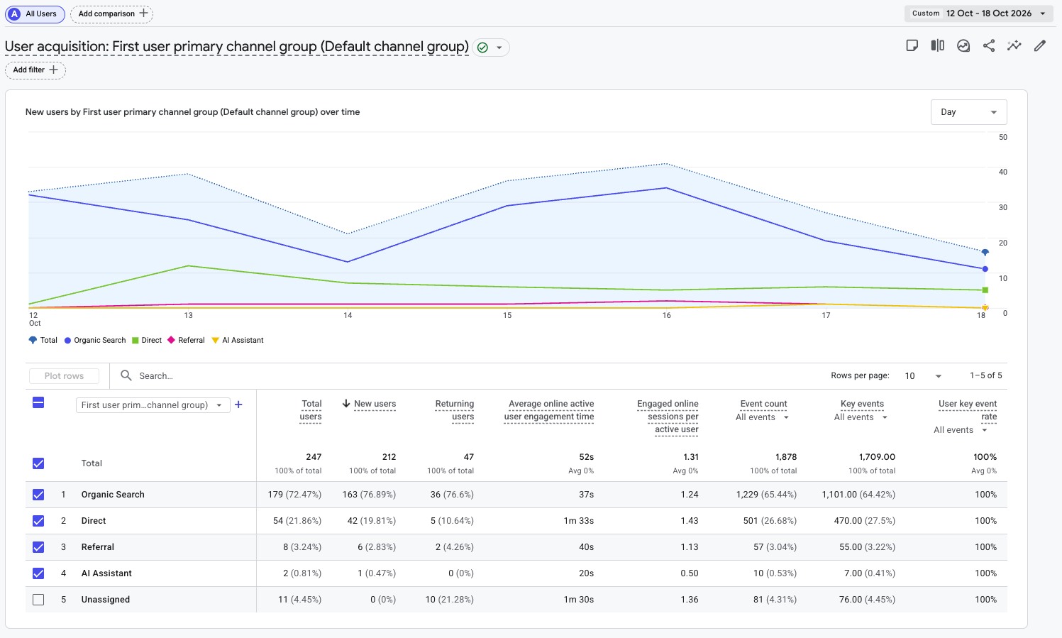
Task: Open the annotations note icon
Action: [912, 45]
